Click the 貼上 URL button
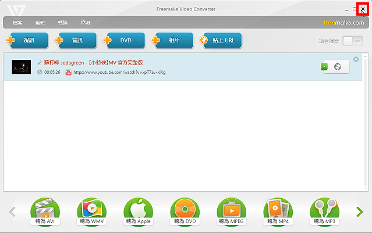Image resolution: width=372 pixels, height=233 pixels. coord(221,41)
